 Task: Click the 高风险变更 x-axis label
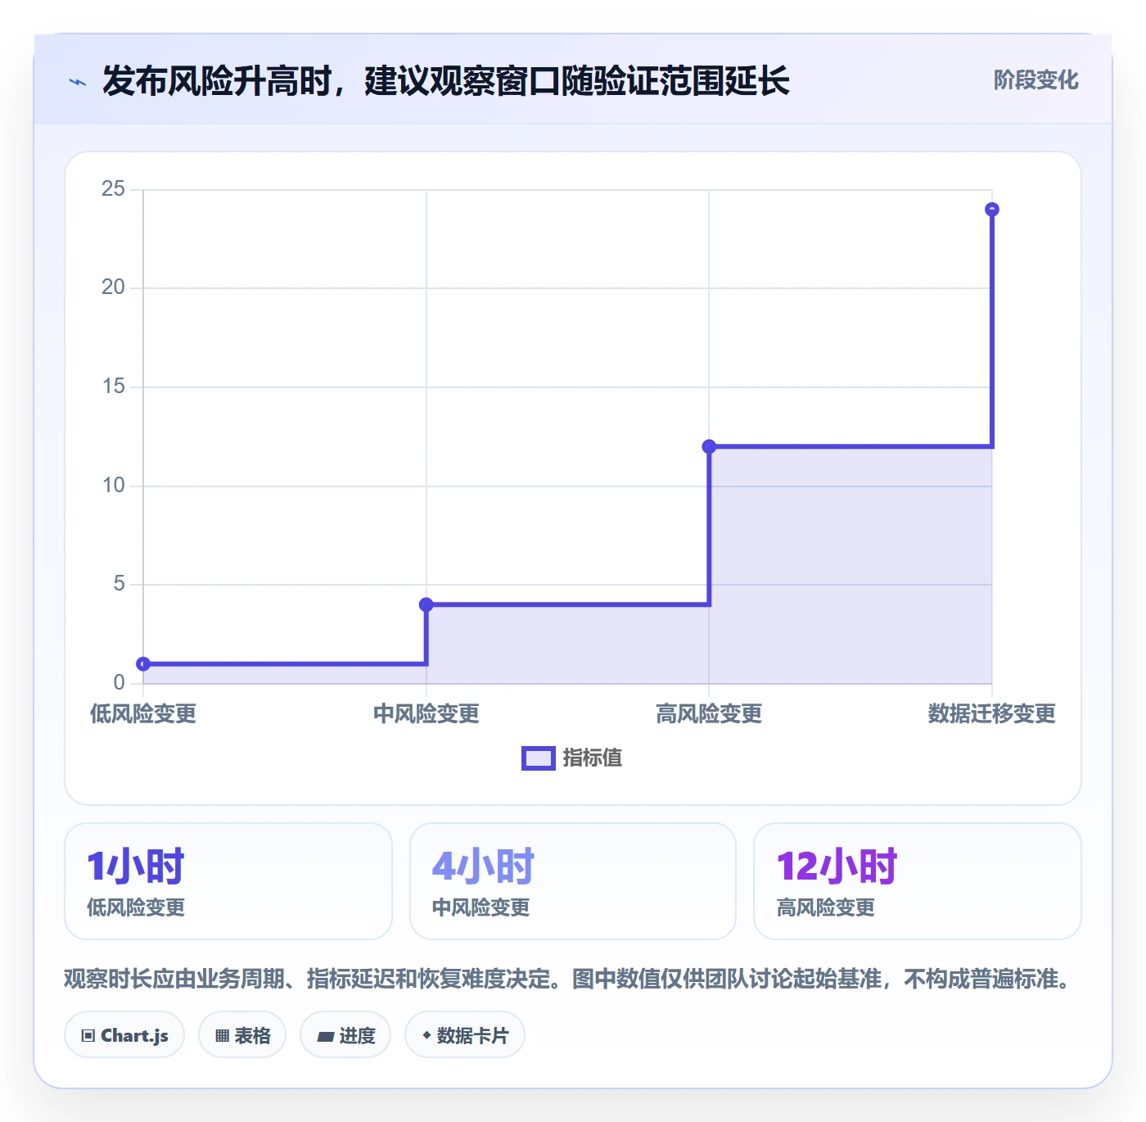point(709,714)
